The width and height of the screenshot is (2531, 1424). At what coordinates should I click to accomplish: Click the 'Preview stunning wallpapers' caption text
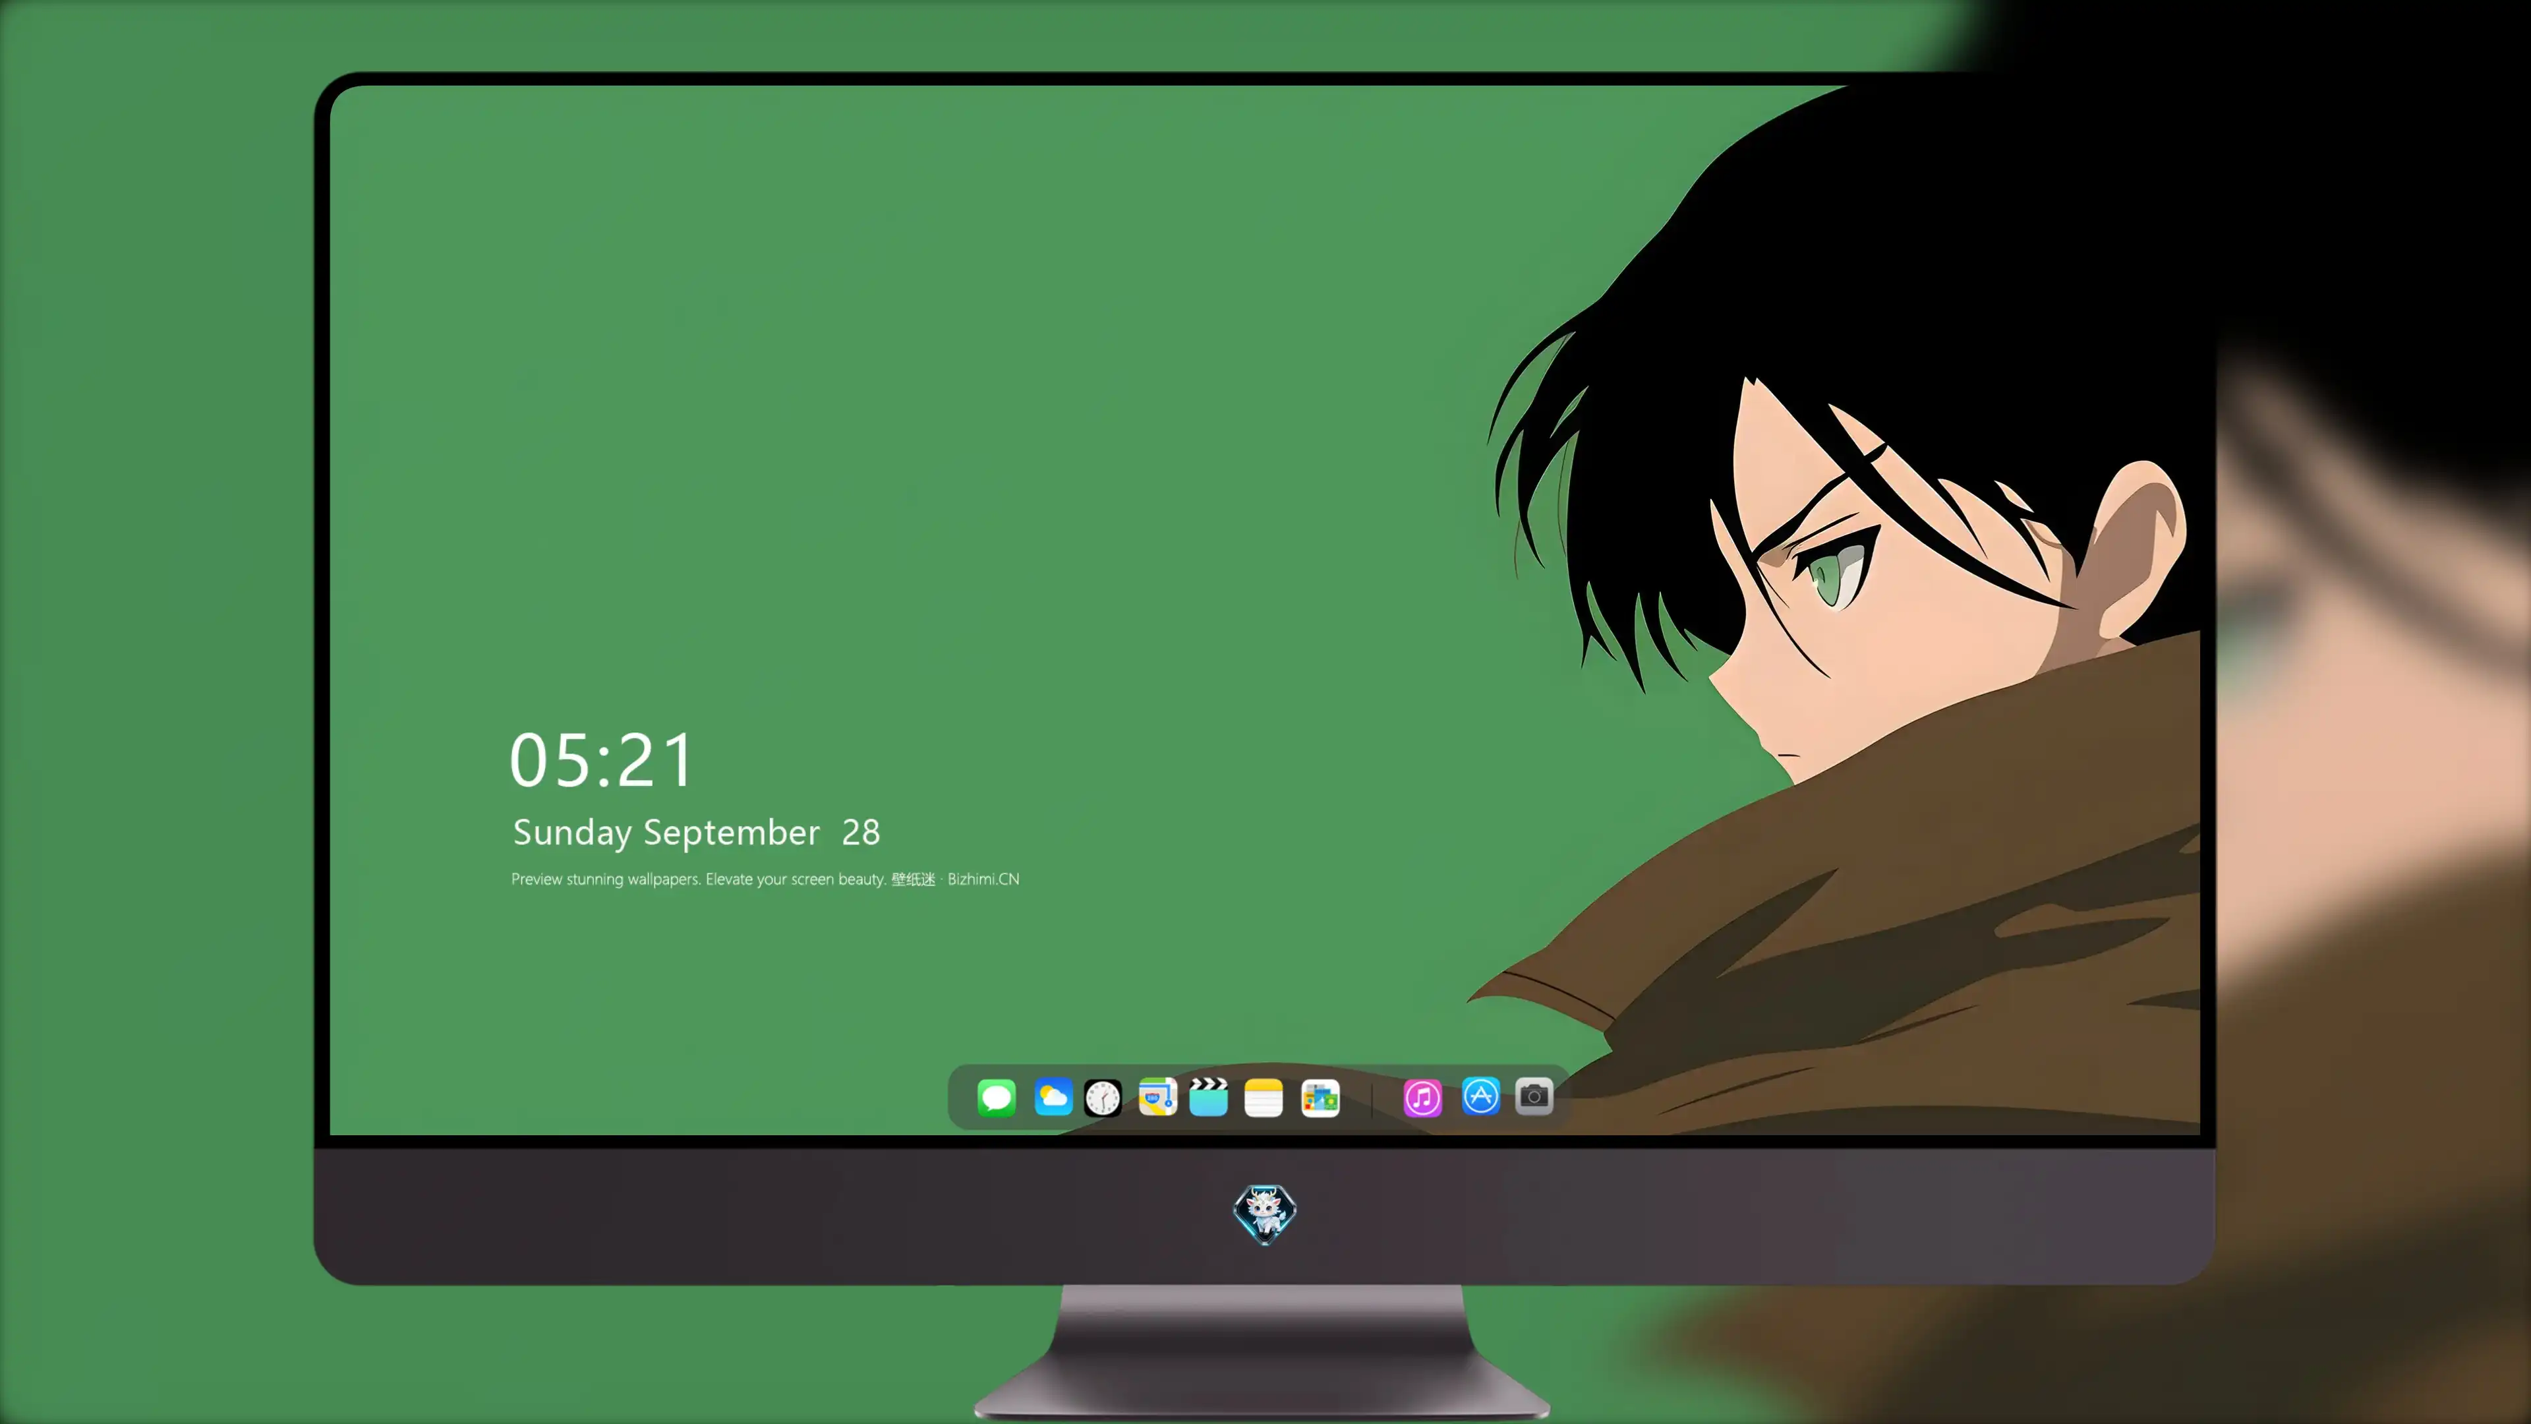(x=765, y=879)
